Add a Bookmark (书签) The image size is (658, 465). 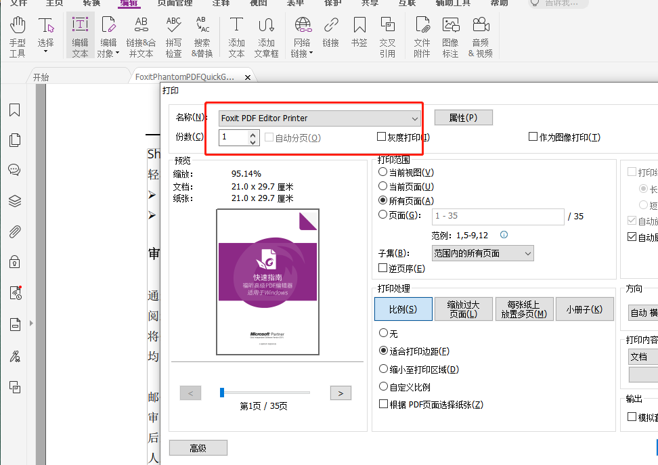[x=361, y=35]
